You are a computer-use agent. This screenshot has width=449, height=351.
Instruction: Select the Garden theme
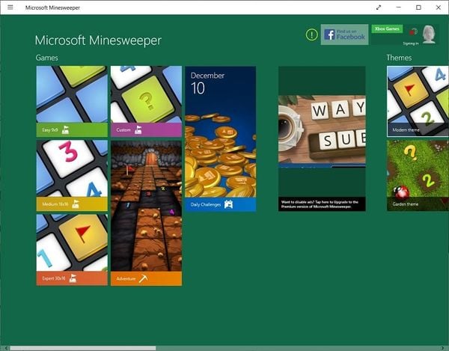click(x=418, y=175)
